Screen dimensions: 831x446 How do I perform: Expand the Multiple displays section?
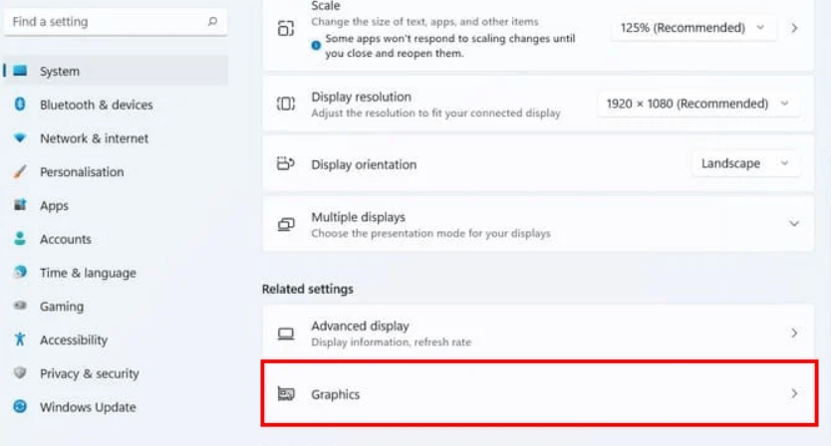(x=538, y=224)
